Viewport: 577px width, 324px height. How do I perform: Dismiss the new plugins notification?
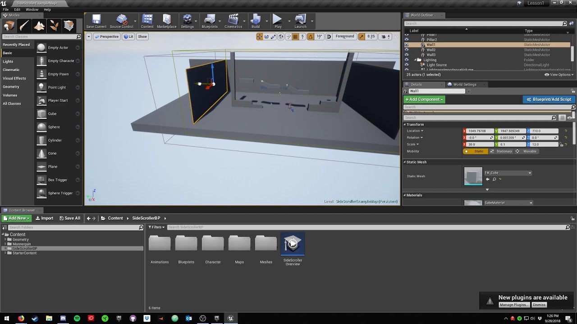(x=539, y=305)
